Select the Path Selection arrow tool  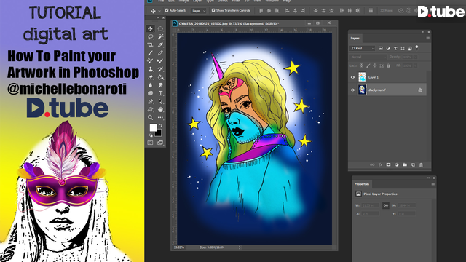pos(160,102)
